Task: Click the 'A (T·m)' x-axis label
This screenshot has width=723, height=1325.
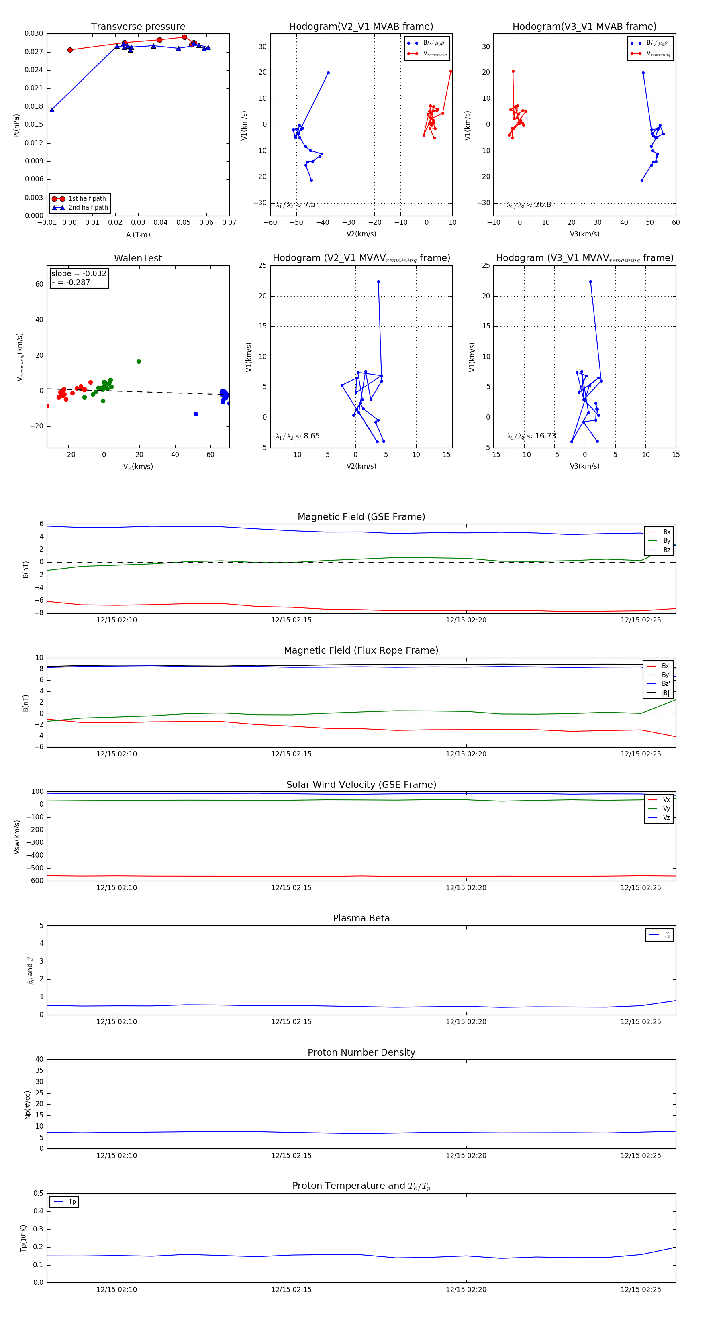Action: tap(138, 235)
